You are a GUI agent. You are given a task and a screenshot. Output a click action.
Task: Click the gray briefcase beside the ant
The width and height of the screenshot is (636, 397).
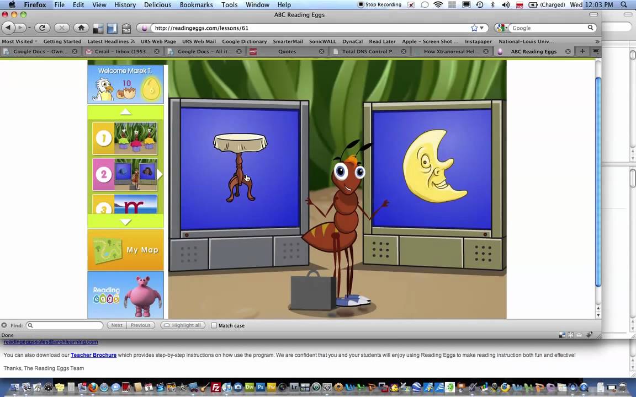point(313,290)
